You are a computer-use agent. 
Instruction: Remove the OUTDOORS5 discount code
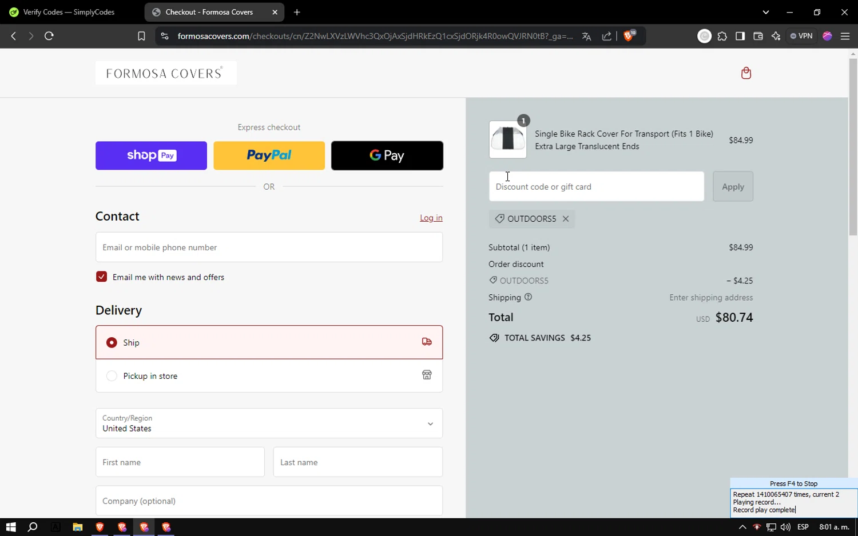(566, 219)
